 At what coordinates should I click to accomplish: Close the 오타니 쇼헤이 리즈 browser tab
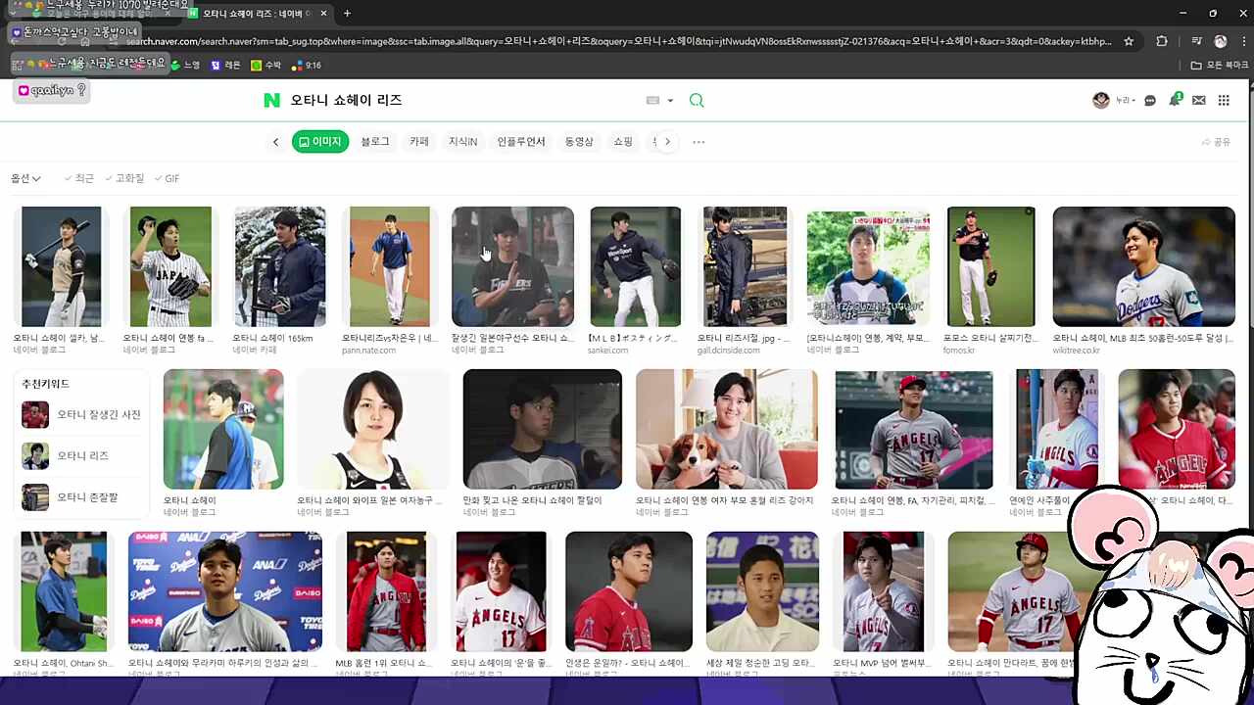click(x=324, y=14)
